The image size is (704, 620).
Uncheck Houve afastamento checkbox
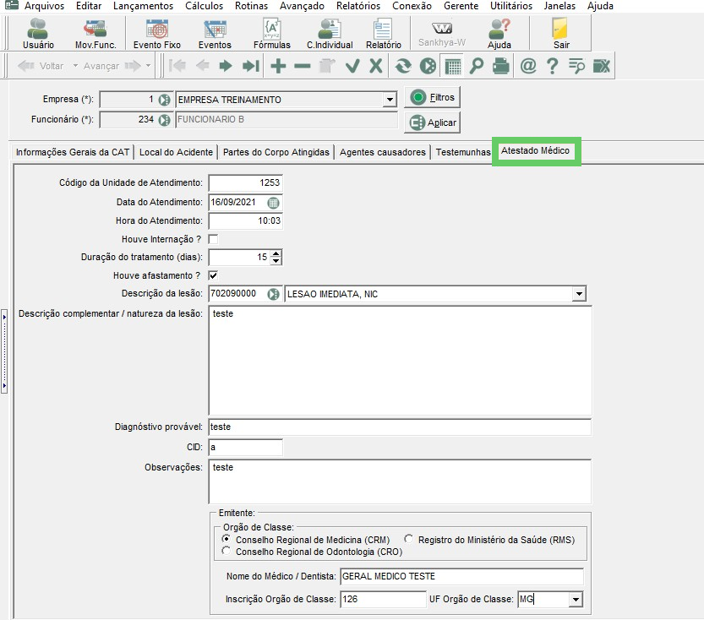pyautogui.click(x=213, y=275)
